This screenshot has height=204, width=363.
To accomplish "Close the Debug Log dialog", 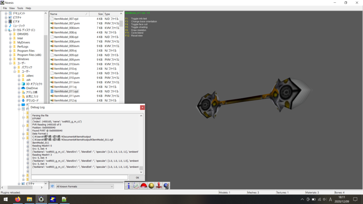I will (x=142, y=107).
